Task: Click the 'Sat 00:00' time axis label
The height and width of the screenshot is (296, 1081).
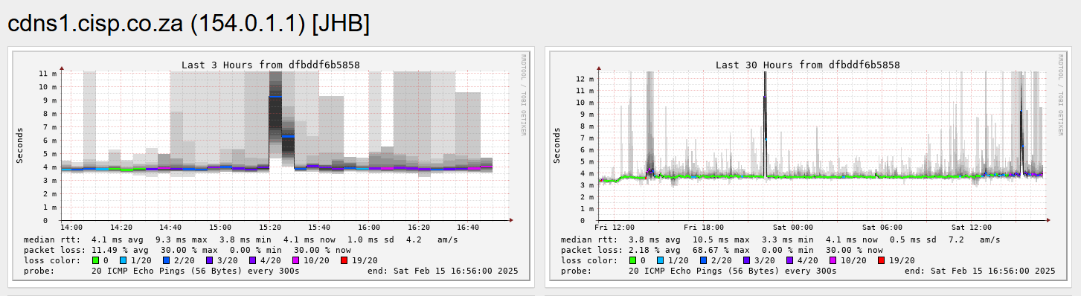Action: click(793, 227)
